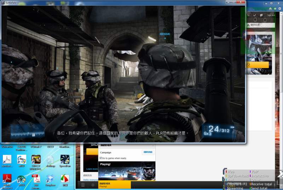Screen dimensions: 283x190
Task: Sign out of Battlelog
Action: (271, 15)
